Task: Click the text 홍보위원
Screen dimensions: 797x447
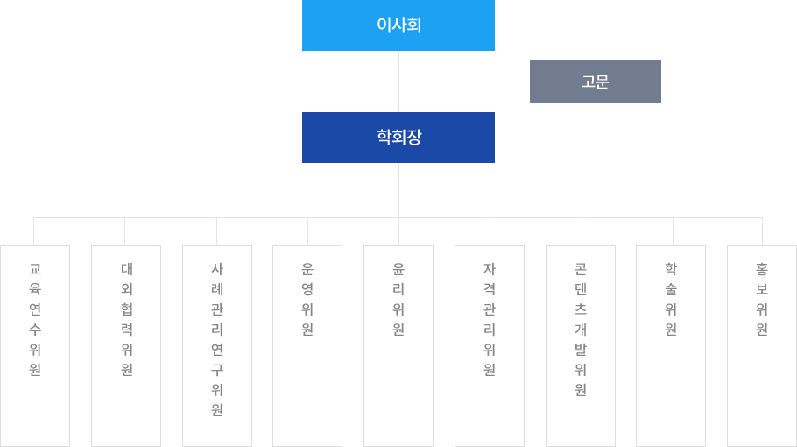Action: tap(762, 299)
